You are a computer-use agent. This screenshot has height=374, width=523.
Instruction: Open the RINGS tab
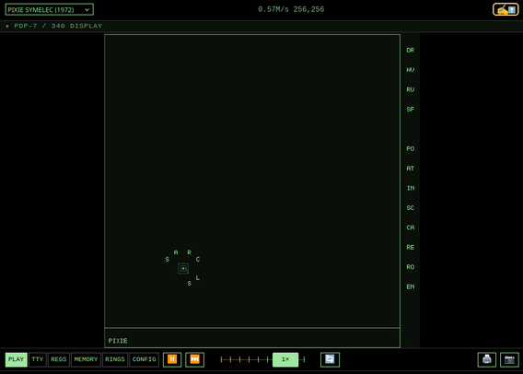(x=115, y=359)
